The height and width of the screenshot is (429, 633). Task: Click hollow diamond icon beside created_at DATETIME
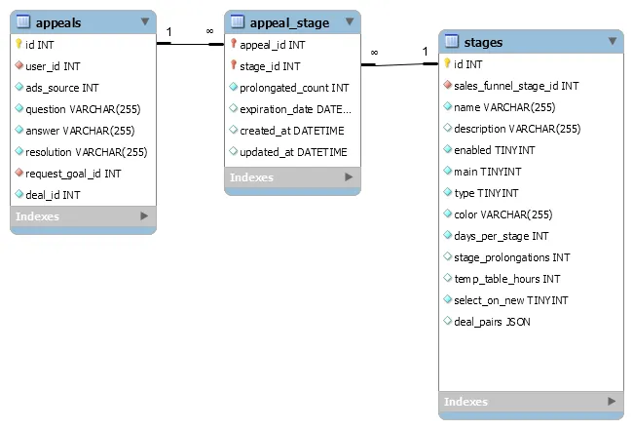click(x=234, y=129)
